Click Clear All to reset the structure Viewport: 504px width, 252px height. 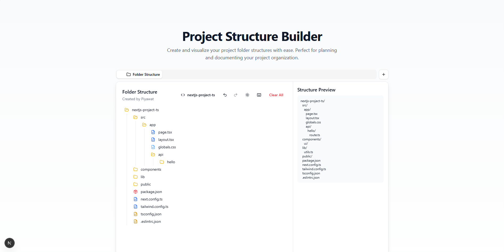coord(276,95)
